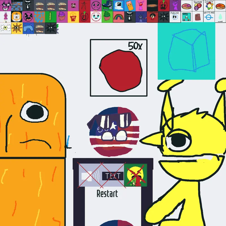226x226 pixels.
Task: Select the purple cat character tile
Action: tap(175, 6)
